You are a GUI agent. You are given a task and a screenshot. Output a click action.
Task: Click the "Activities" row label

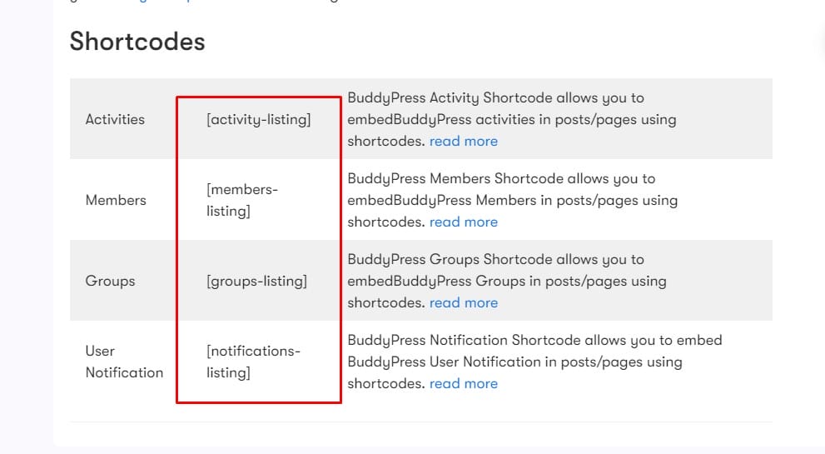115,119
